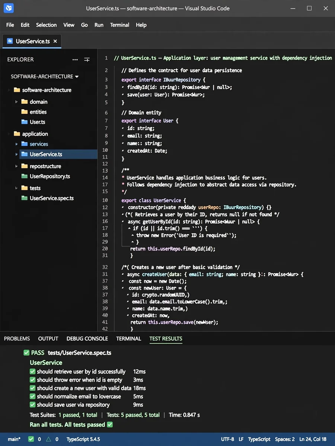335x446 pixels.
Task: Open tests/UserService.spec.ts result link
Action: point(80,353)
